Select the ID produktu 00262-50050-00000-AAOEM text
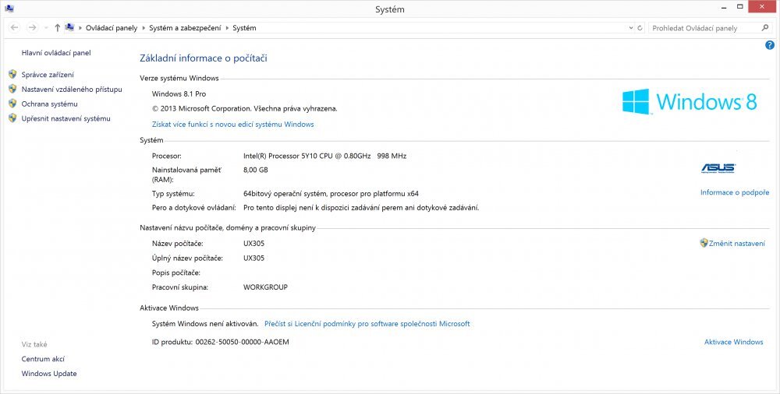The width and height of the screenshot is (780, 394). 221,343
